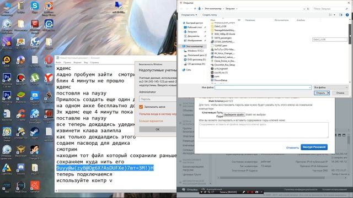
Task: Open Discord desktop shortcut
Action: [21, 169]
